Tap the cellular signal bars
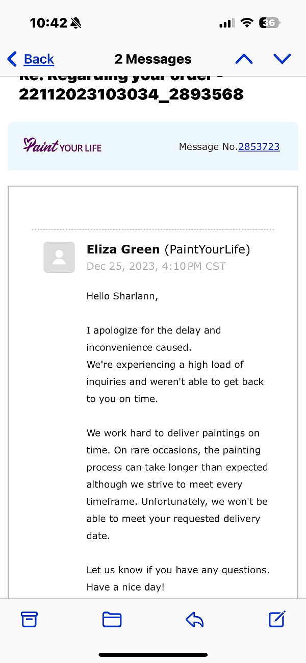 pos(226,23)
